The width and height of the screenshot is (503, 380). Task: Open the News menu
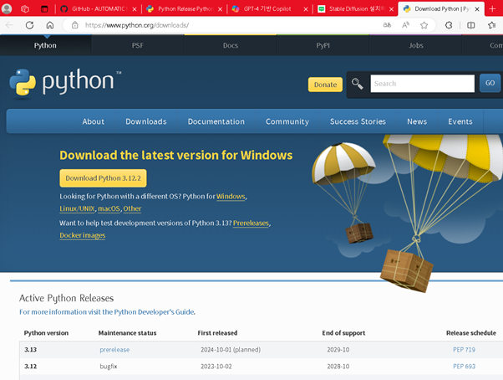417,121
